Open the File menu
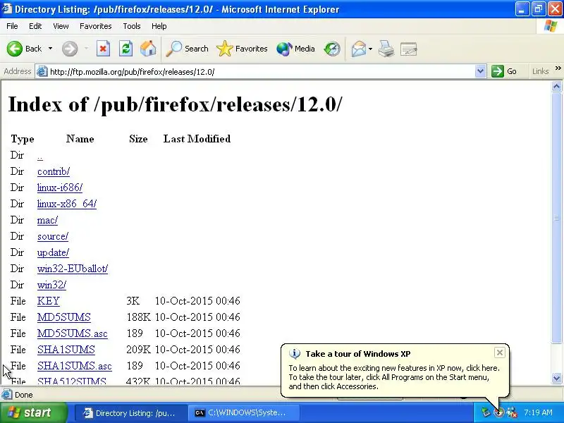 click(x=12, y=26)
